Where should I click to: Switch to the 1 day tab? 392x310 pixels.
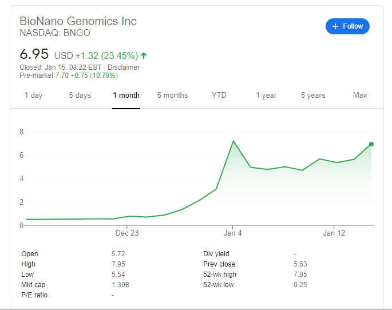pos(33,96)
